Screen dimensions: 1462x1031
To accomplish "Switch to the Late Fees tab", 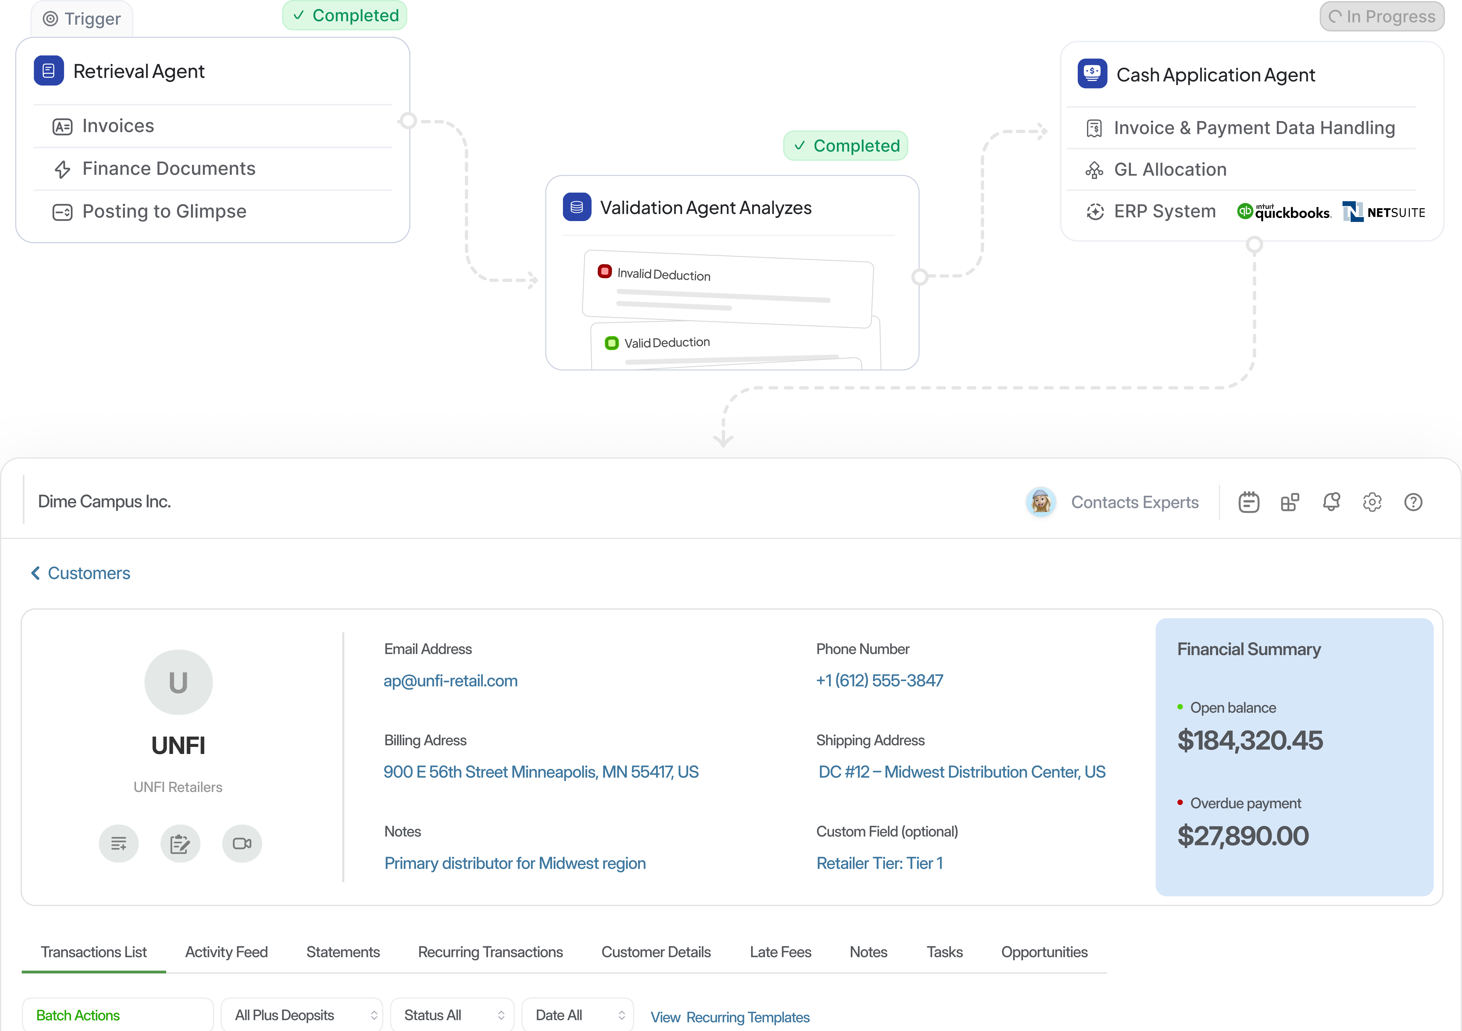I will pyautogui.click(x=780, y=952).
